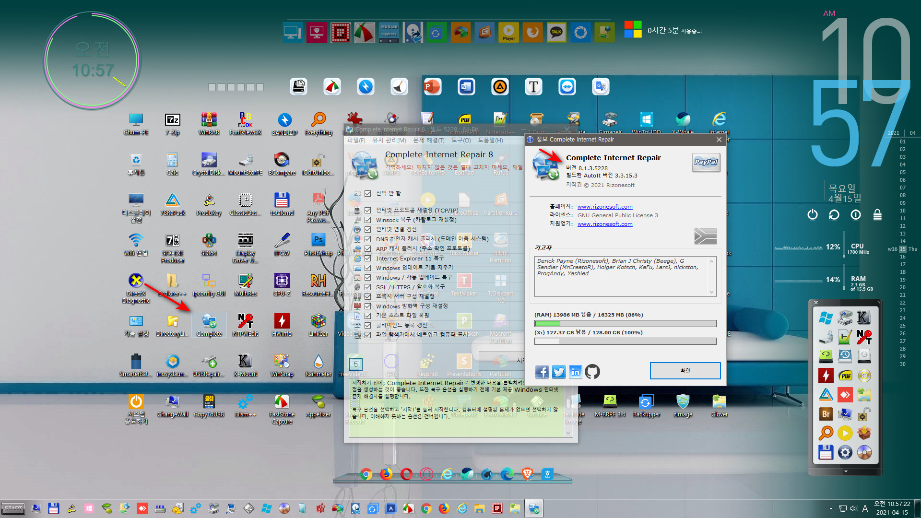Open the yellow PDF icon in the right dock
Viewport: 921px width, 518px height.
tap(845, 376)
